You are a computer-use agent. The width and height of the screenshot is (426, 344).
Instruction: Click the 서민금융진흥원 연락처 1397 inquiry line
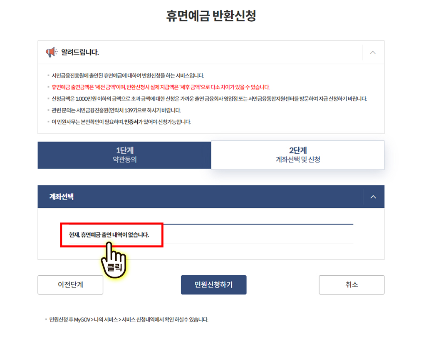(x=116, y=110)
